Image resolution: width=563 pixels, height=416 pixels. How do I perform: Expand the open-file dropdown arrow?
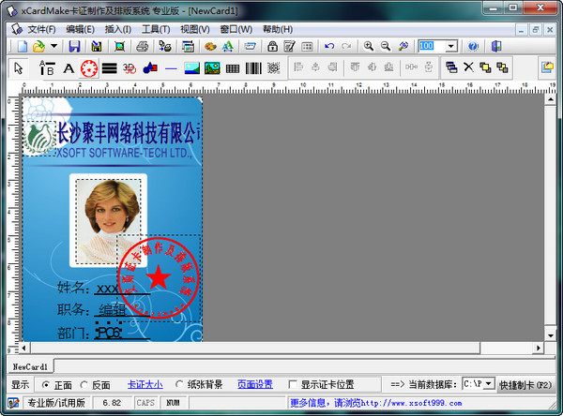pos(53,46)
